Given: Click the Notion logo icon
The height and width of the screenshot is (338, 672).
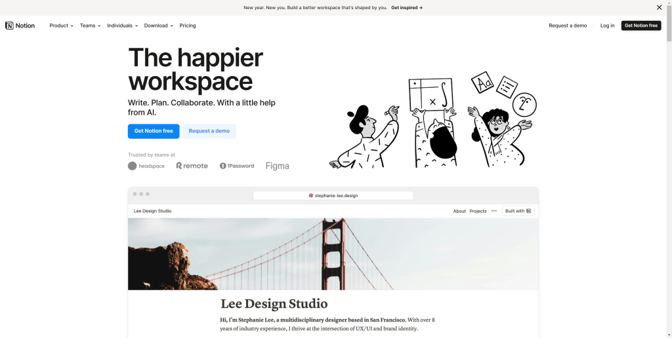Looking at the screenshot, I should tap(9, 26).
